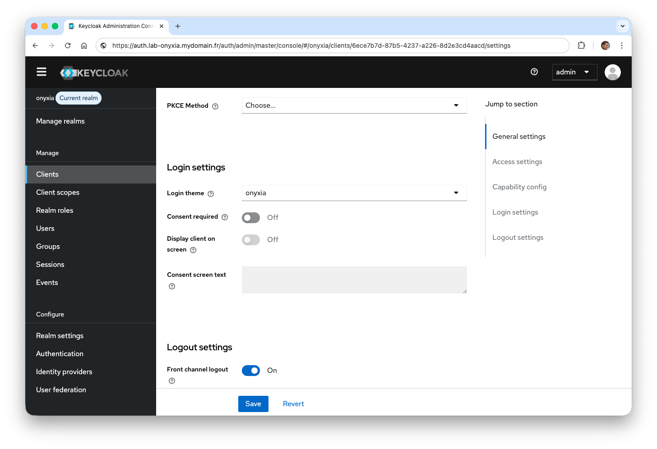The image size is (657, 449).
Task: Click the help icon for Consent required
Action: [225, 217]
